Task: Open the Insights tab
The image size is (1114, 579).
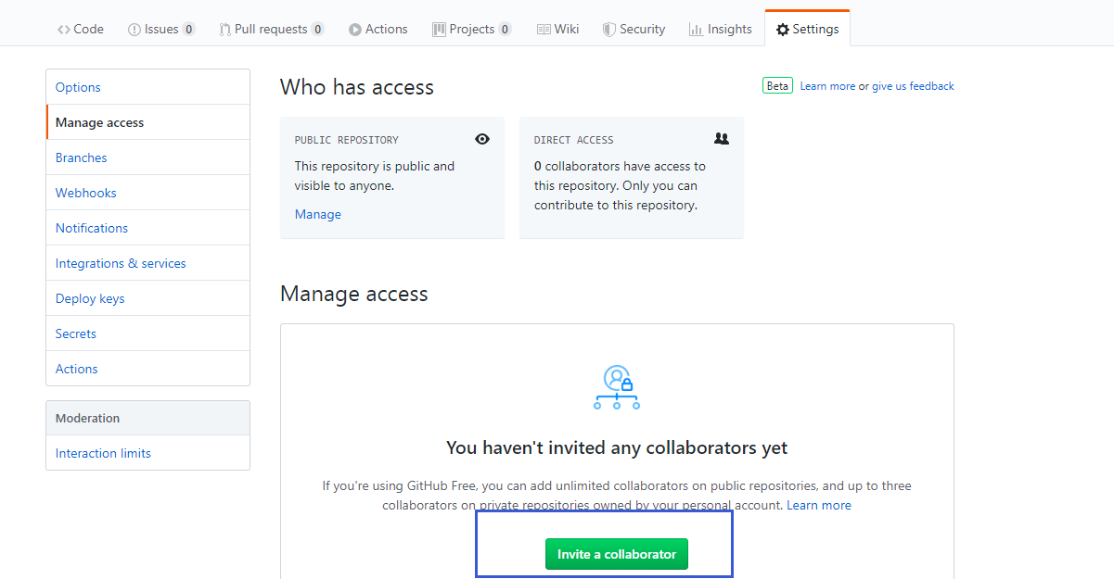Action: pos(721,29)
